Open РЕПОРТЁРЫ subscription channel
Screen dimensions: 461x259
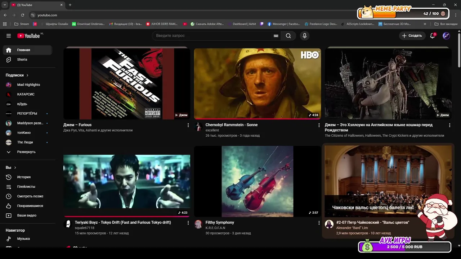tap(27, 113)
